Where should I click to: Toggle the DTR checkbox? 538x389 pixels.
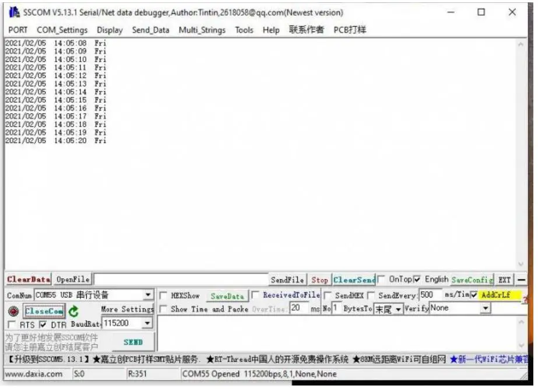[x=43, y=324]
